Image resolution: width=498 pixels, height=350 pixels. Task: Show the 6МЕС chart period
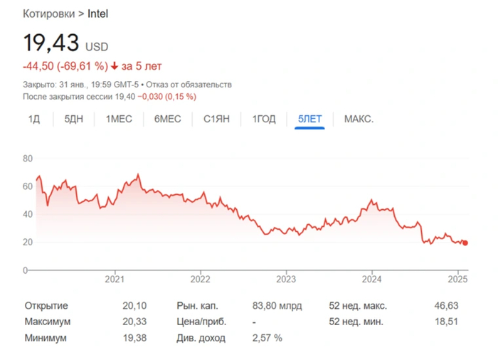pyautogui.click(x=167, y=119)
